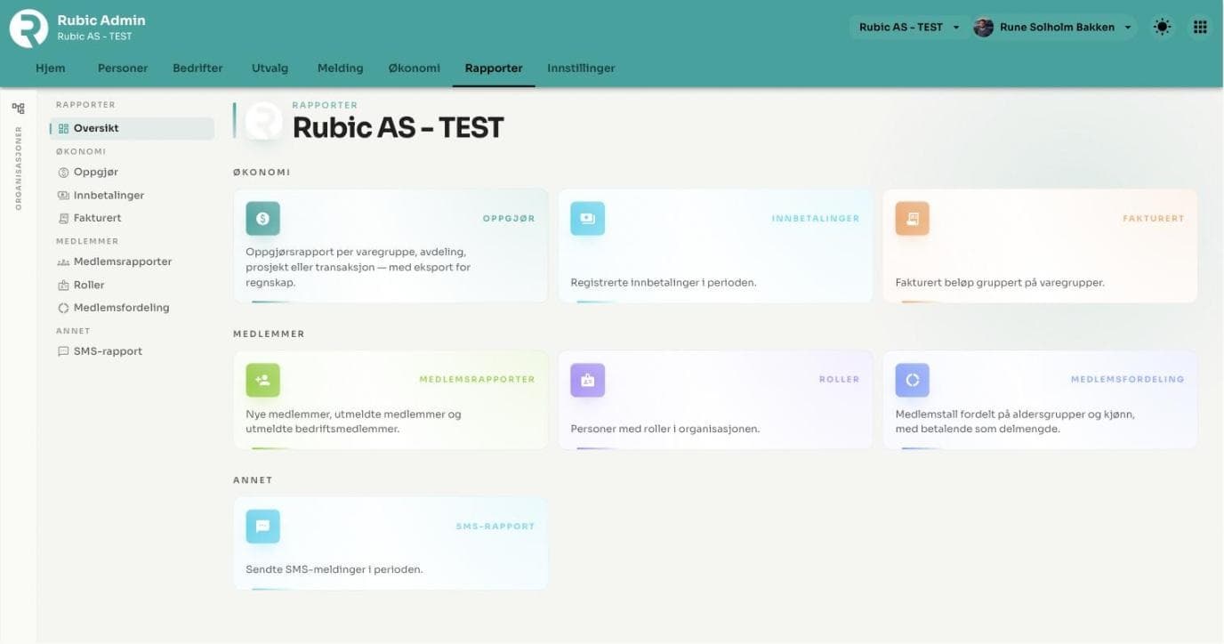Switch to the Bedrifter tab
1224x644 pixels.
197,68
